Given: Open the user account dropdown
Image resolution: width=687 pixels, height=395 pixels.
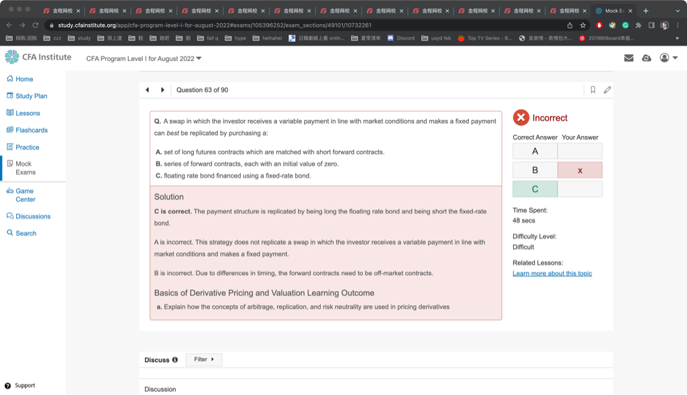Looking at the screenshot, I should point(668,58).
